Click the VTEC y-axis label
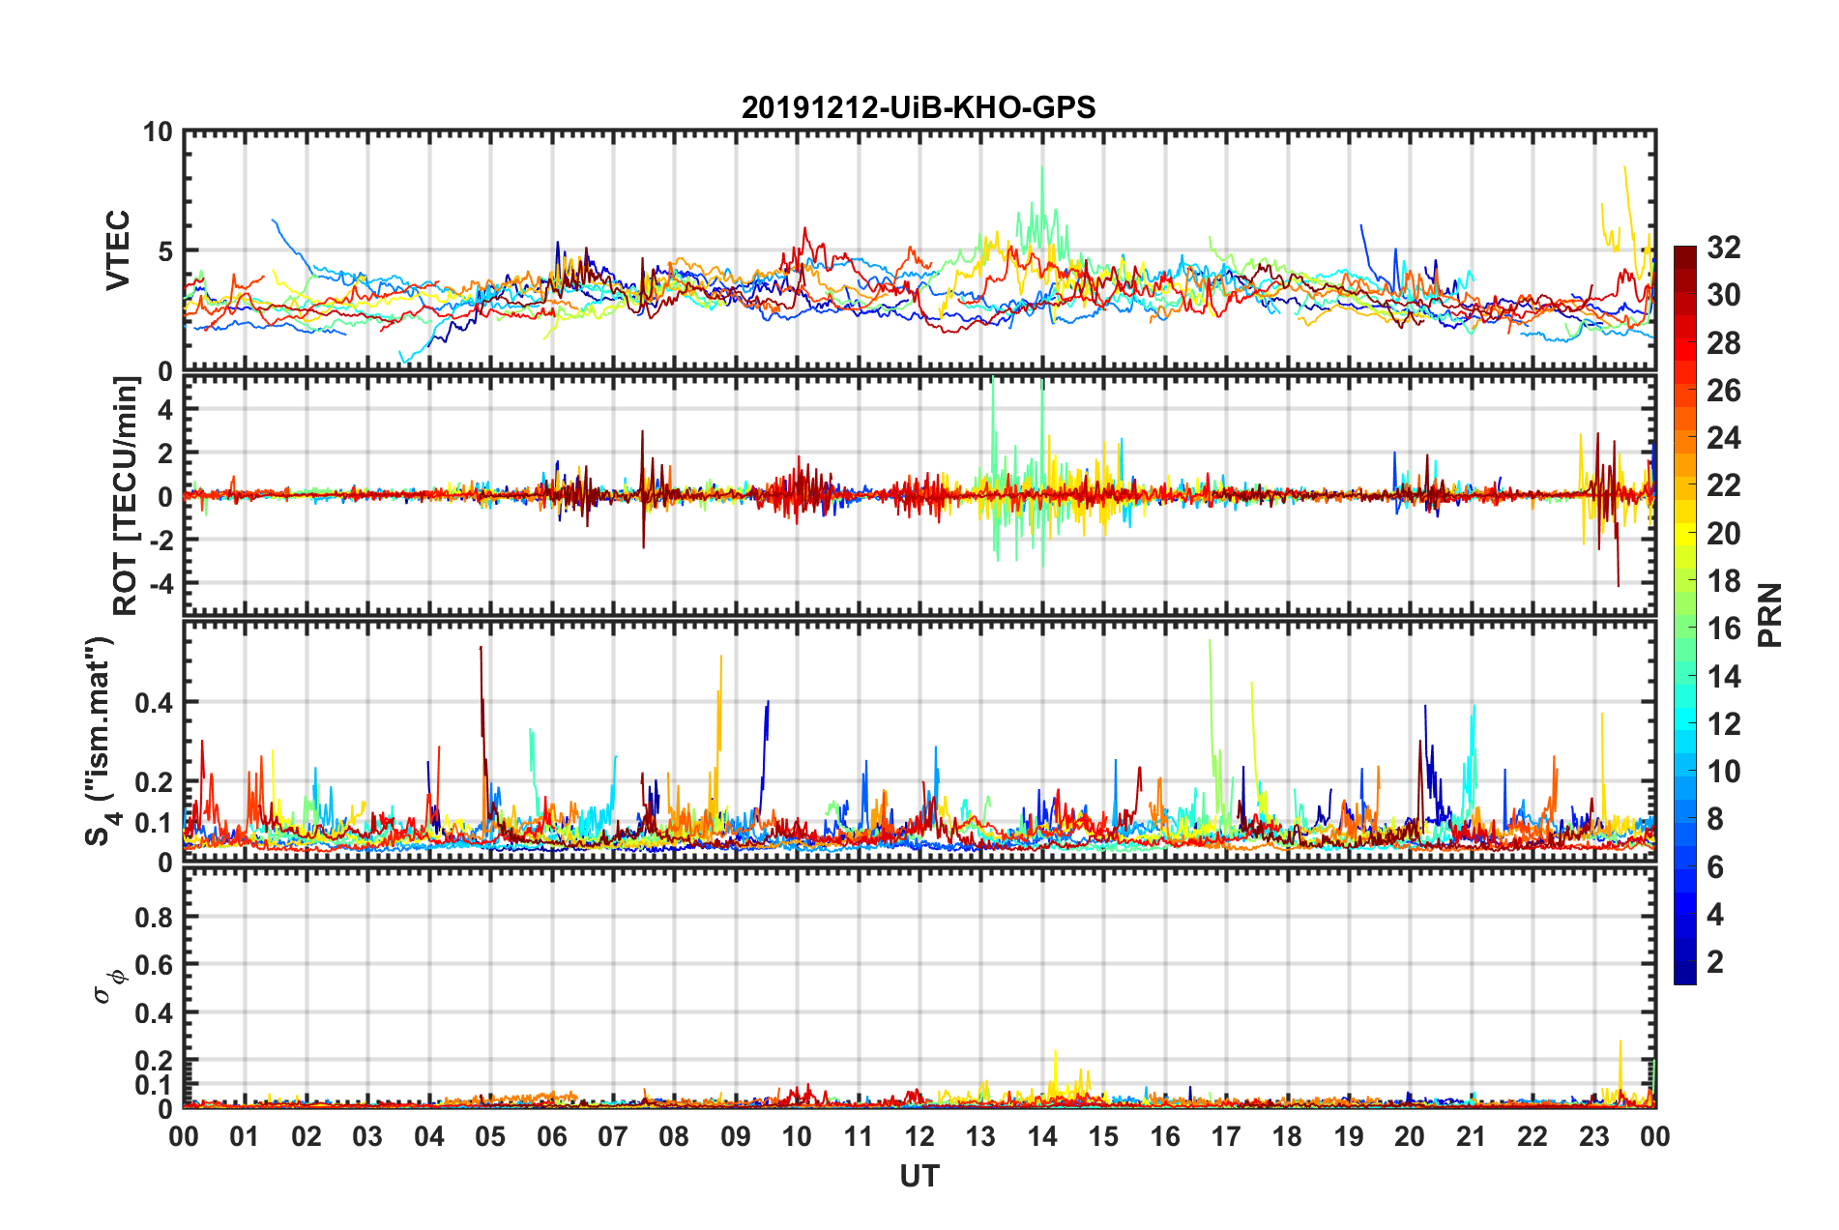Screen dimensions: 1839x1230 (x=118, y=250)
